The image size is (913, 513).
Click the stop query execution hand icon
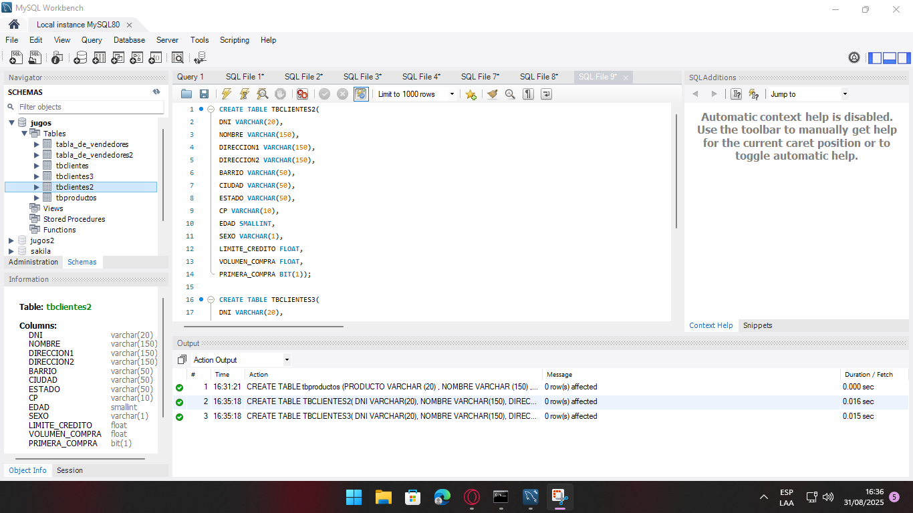click(281, 94)
